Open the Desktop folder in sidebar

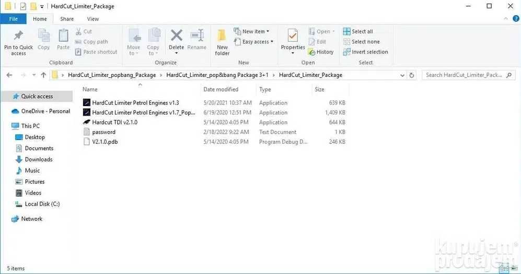(x=30, y=137)
